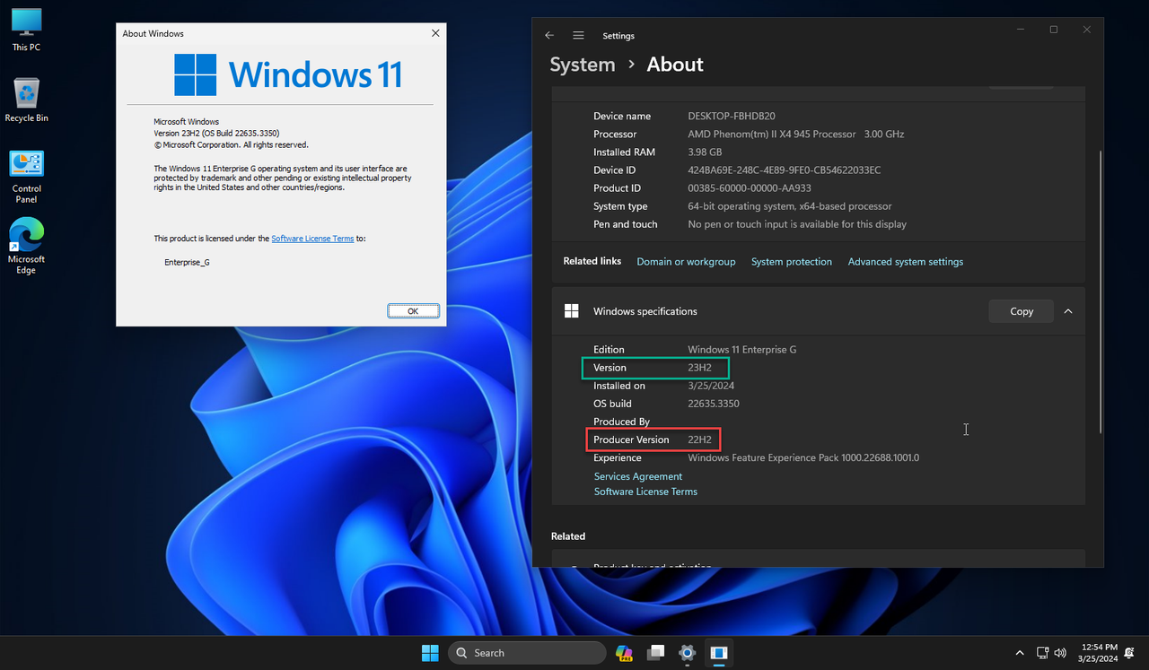
Task: Click device name DESKTOP-FBHDB20
Action: pyautogui.click(x=732, y=117)
